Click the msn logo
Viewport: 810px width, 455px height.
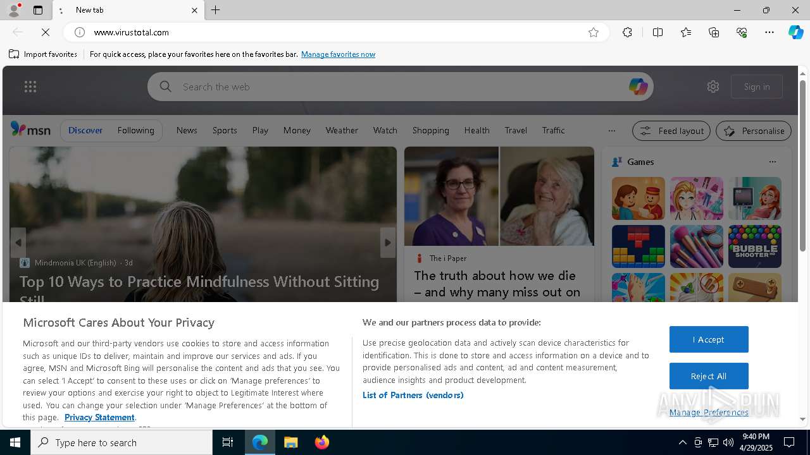tap(30, 130)
